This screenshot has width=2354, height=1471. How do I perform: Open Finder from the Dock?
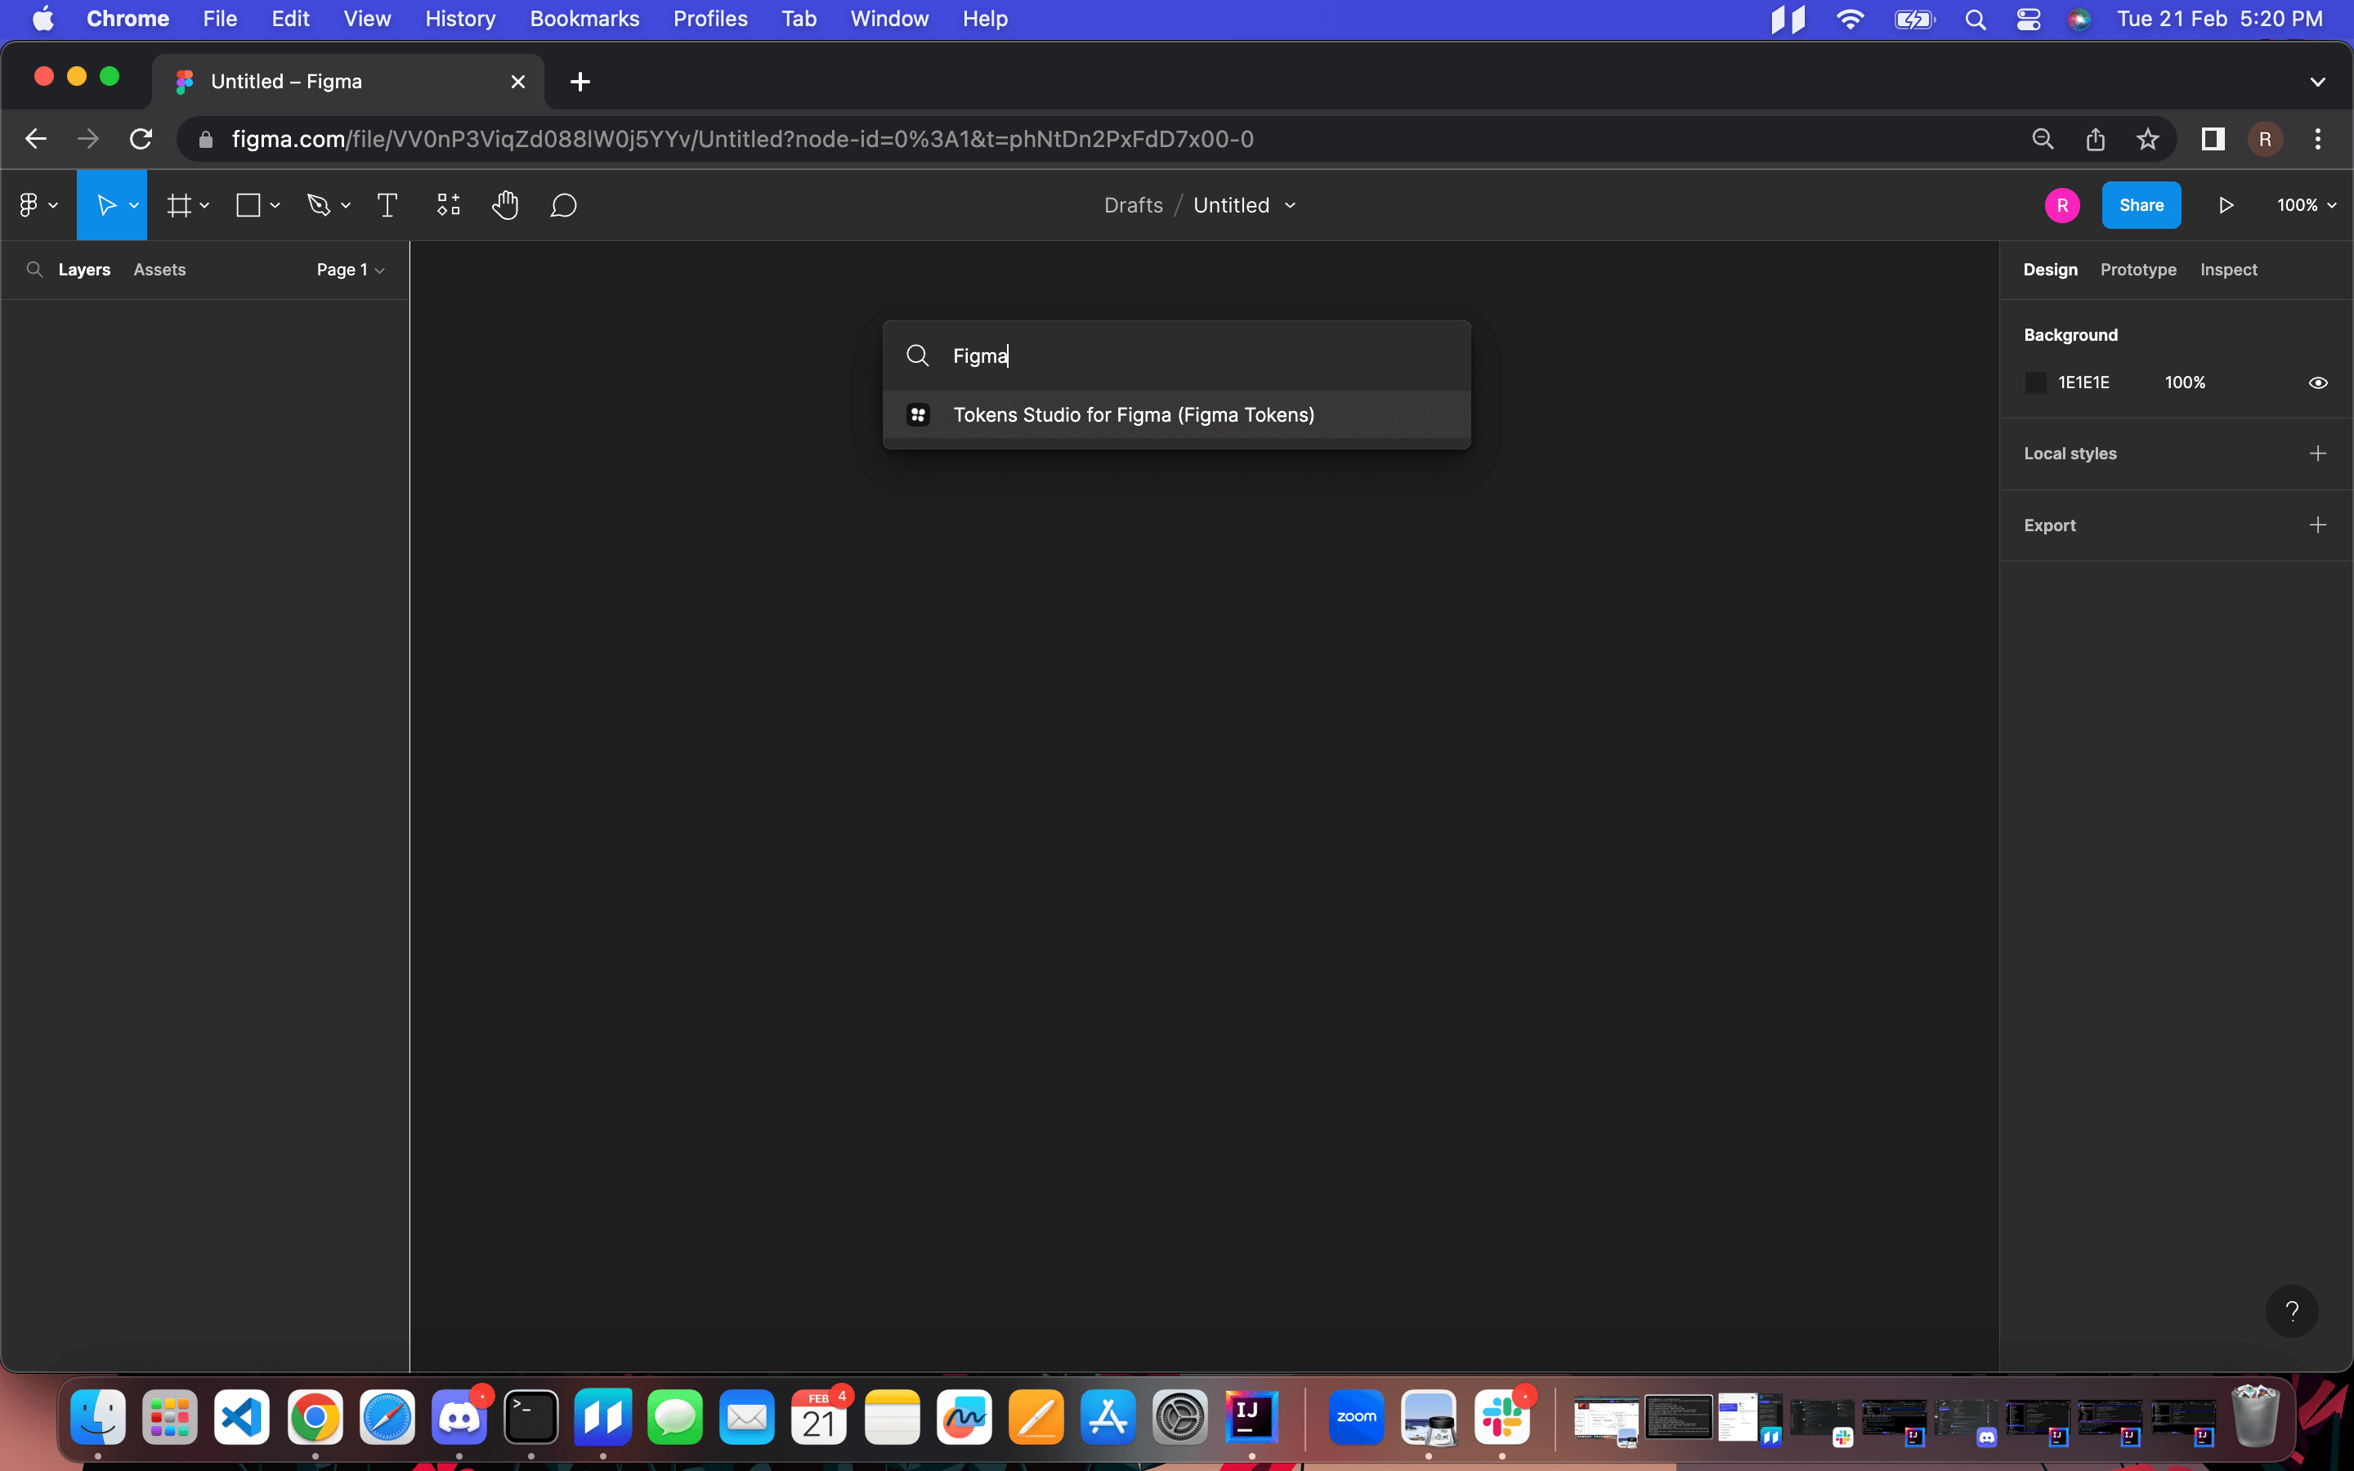98,1416
